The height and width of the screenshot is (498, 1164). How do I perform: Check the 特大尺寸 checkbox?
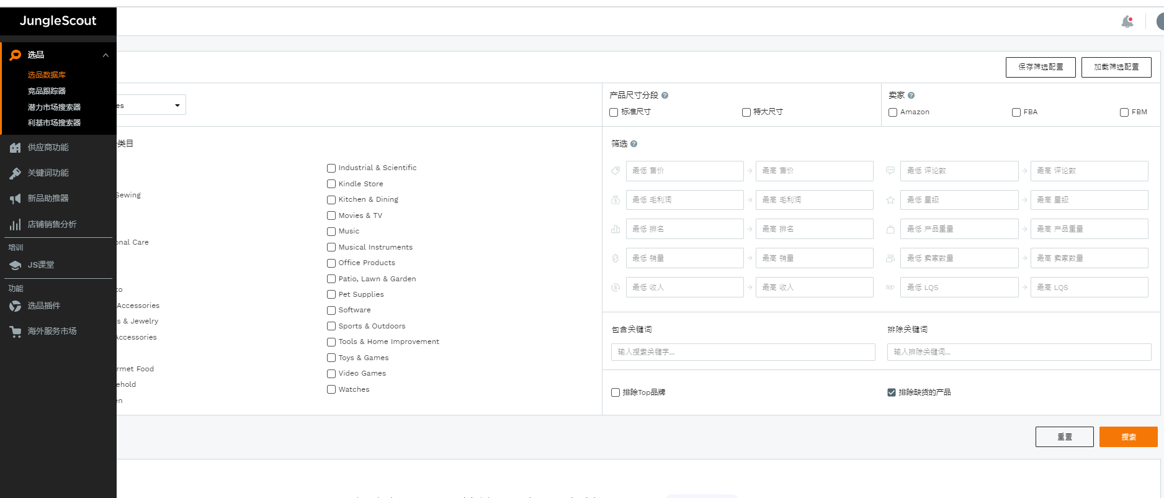(x=746, y=112)
